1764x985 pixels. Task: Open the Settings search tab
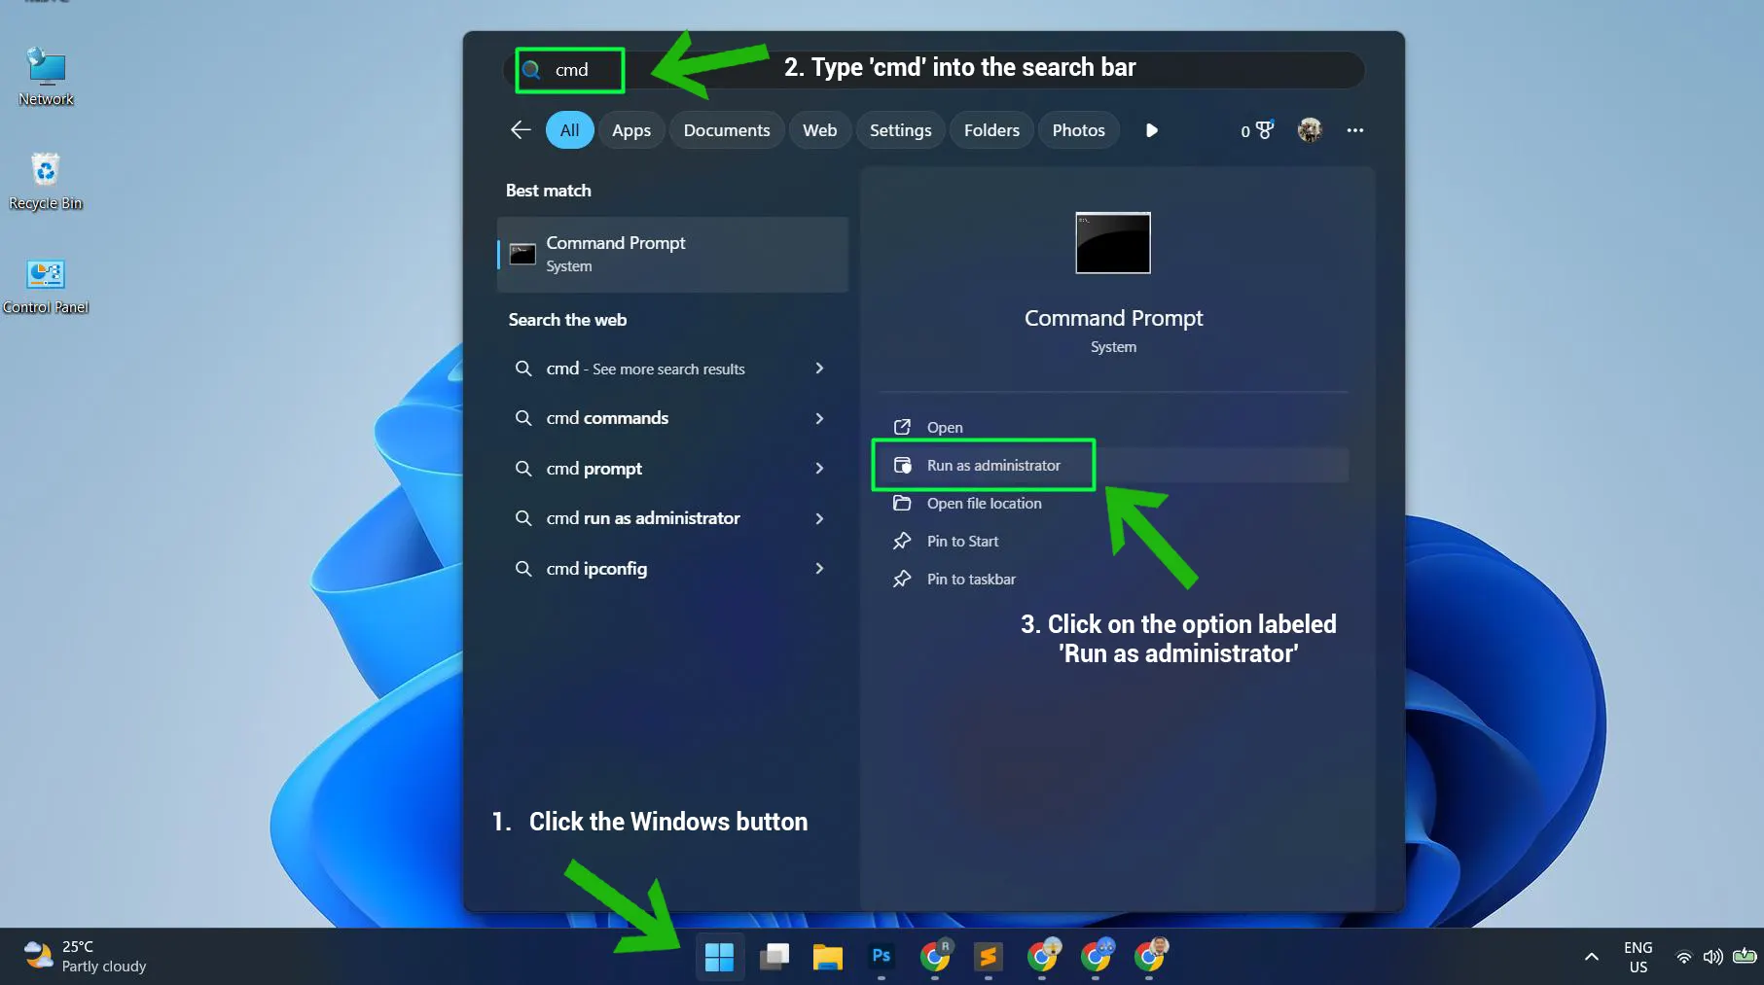point(900,129)
